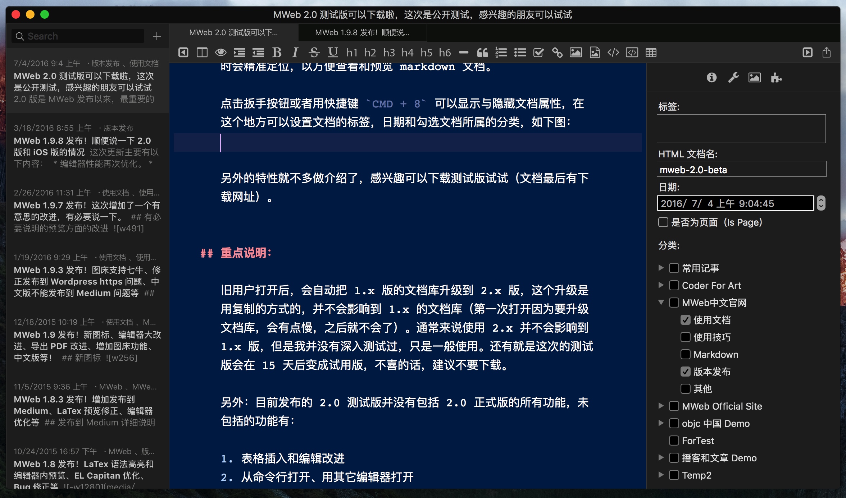Image resolution: width=846 pixels, height=498 pixels.
Task: Expand the MWeb Official Site category
Action: click(661, 406)
